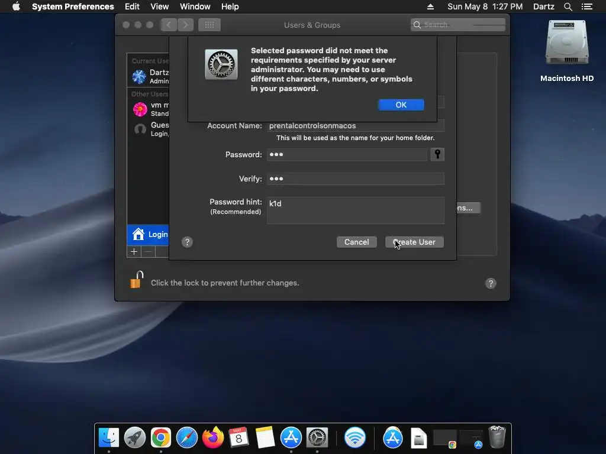Open App Store next to Notes in Dock
Viewport: 606px width, 454px height.
pos(291,438)
